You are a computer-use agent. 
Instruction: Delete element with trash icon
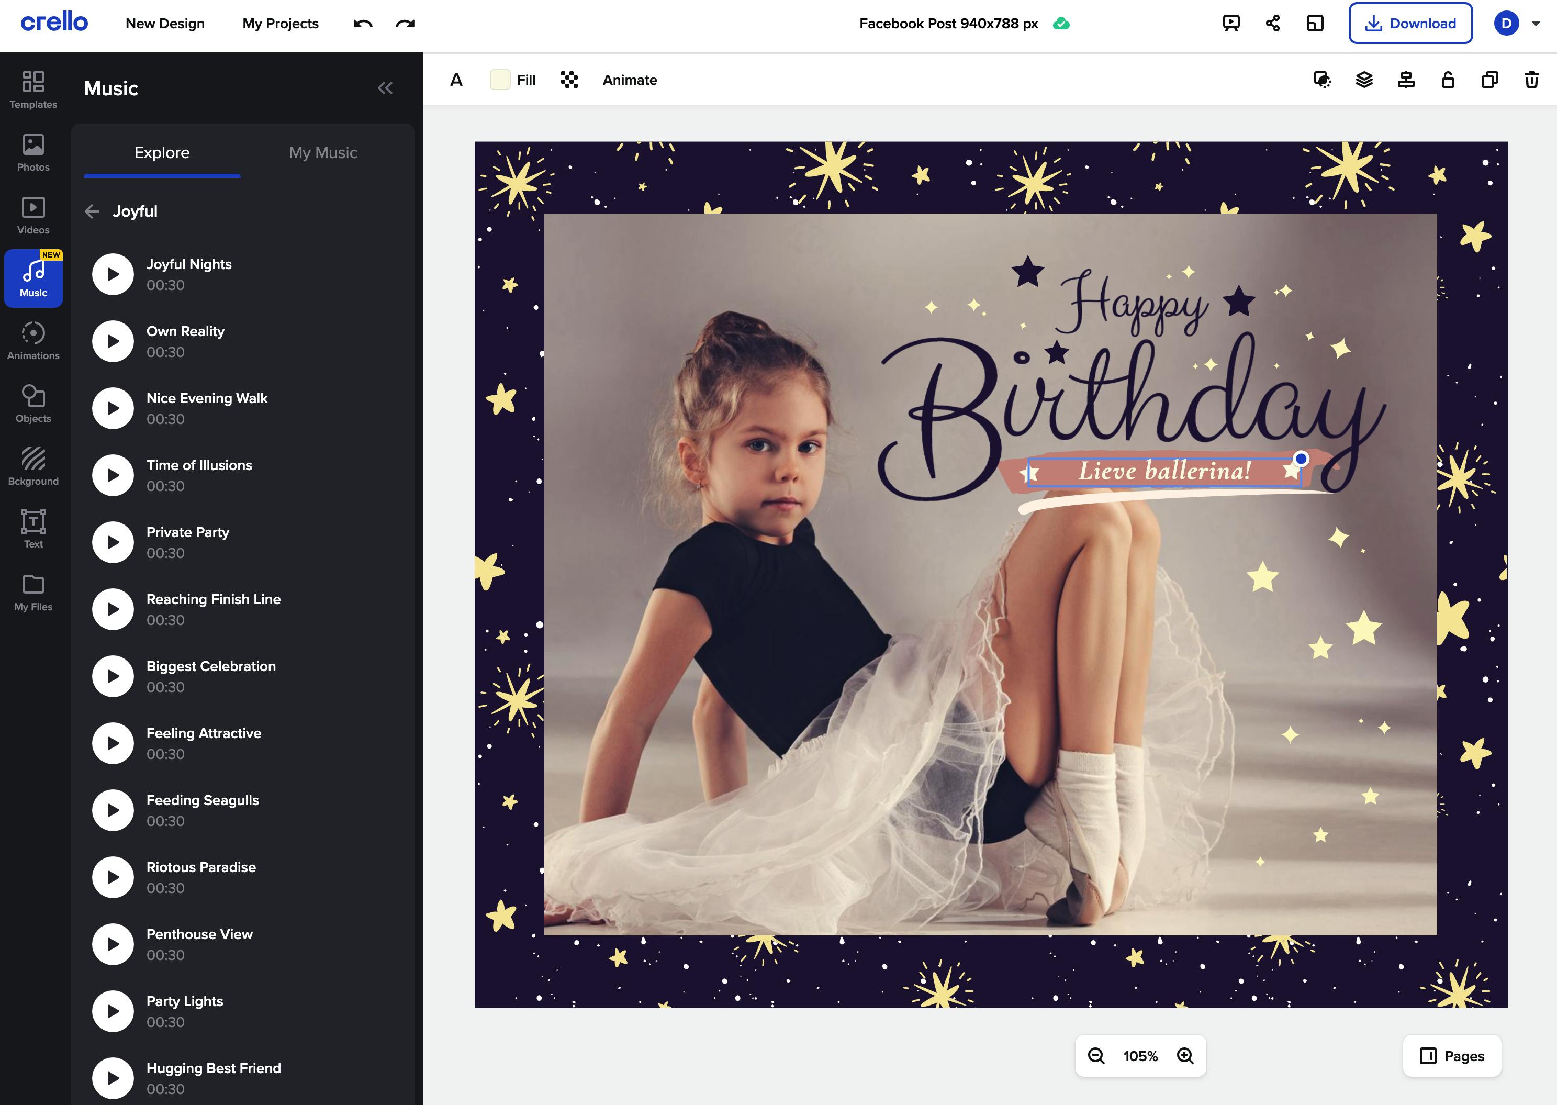coord(1531,80)
